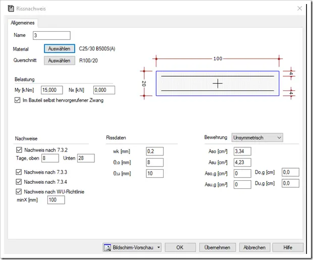Click the Nachweise section label

pos(26,139)
